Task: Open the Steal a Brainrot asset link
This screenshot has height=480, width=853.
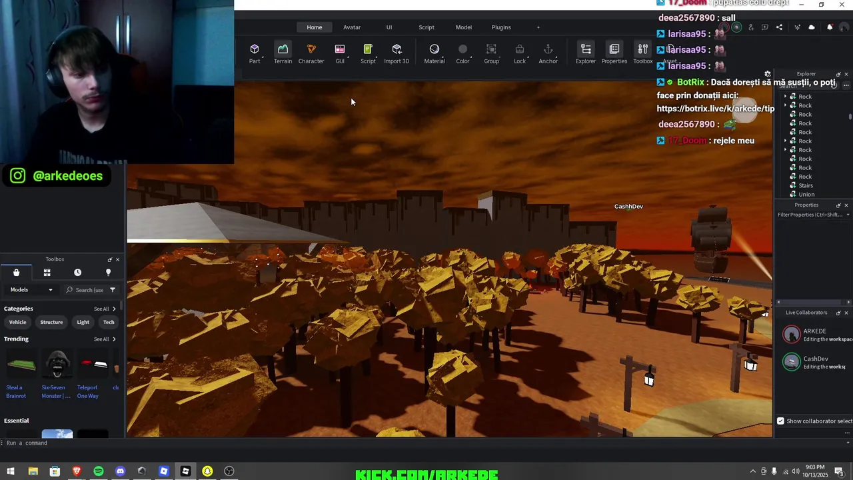Action: pos(15,391)
